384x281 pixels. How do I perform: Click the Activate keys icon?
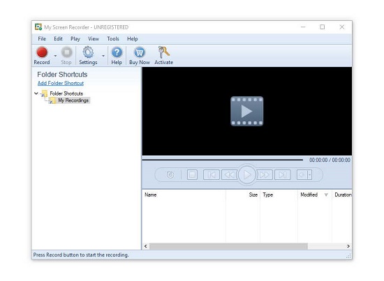[163, 56]
